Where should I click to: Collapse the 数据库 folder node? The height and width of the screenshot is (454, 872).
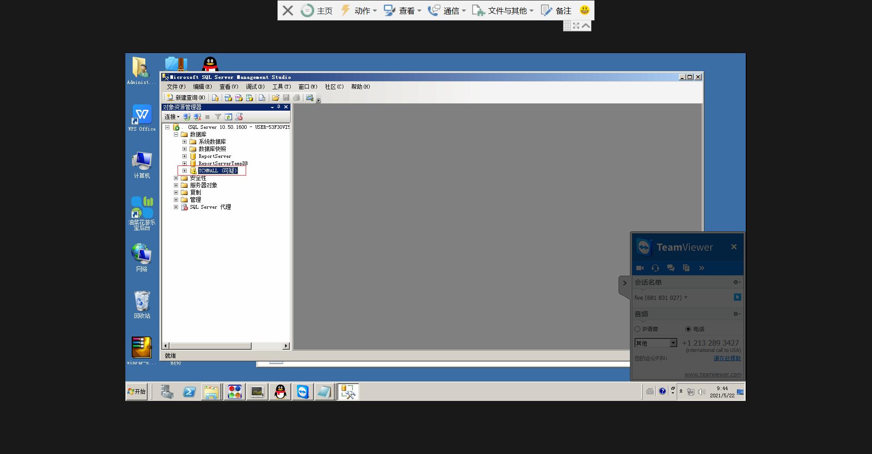tap(176, 135)
